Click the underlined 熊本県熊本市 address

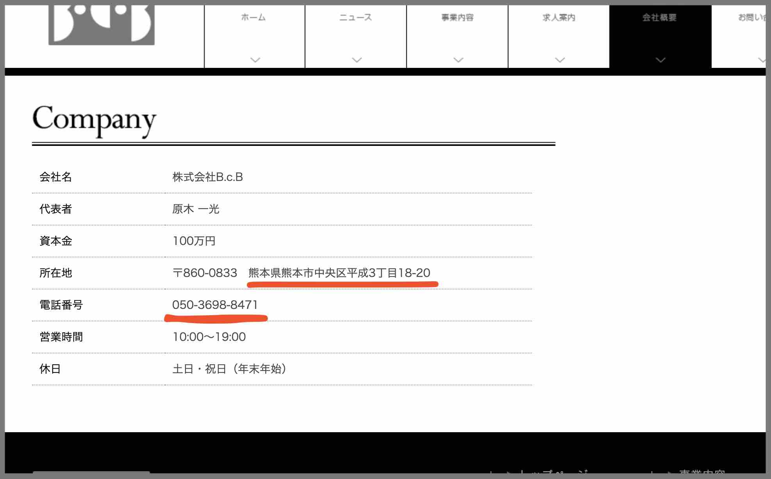tap(339, 273)
